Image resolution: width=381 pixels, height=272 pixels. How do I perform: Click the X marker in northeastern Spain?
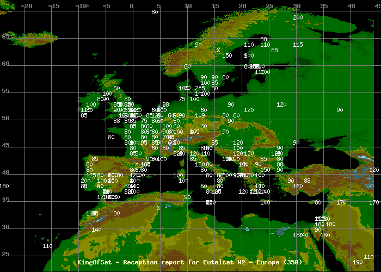pyautogui.click(x=137, y=164)
